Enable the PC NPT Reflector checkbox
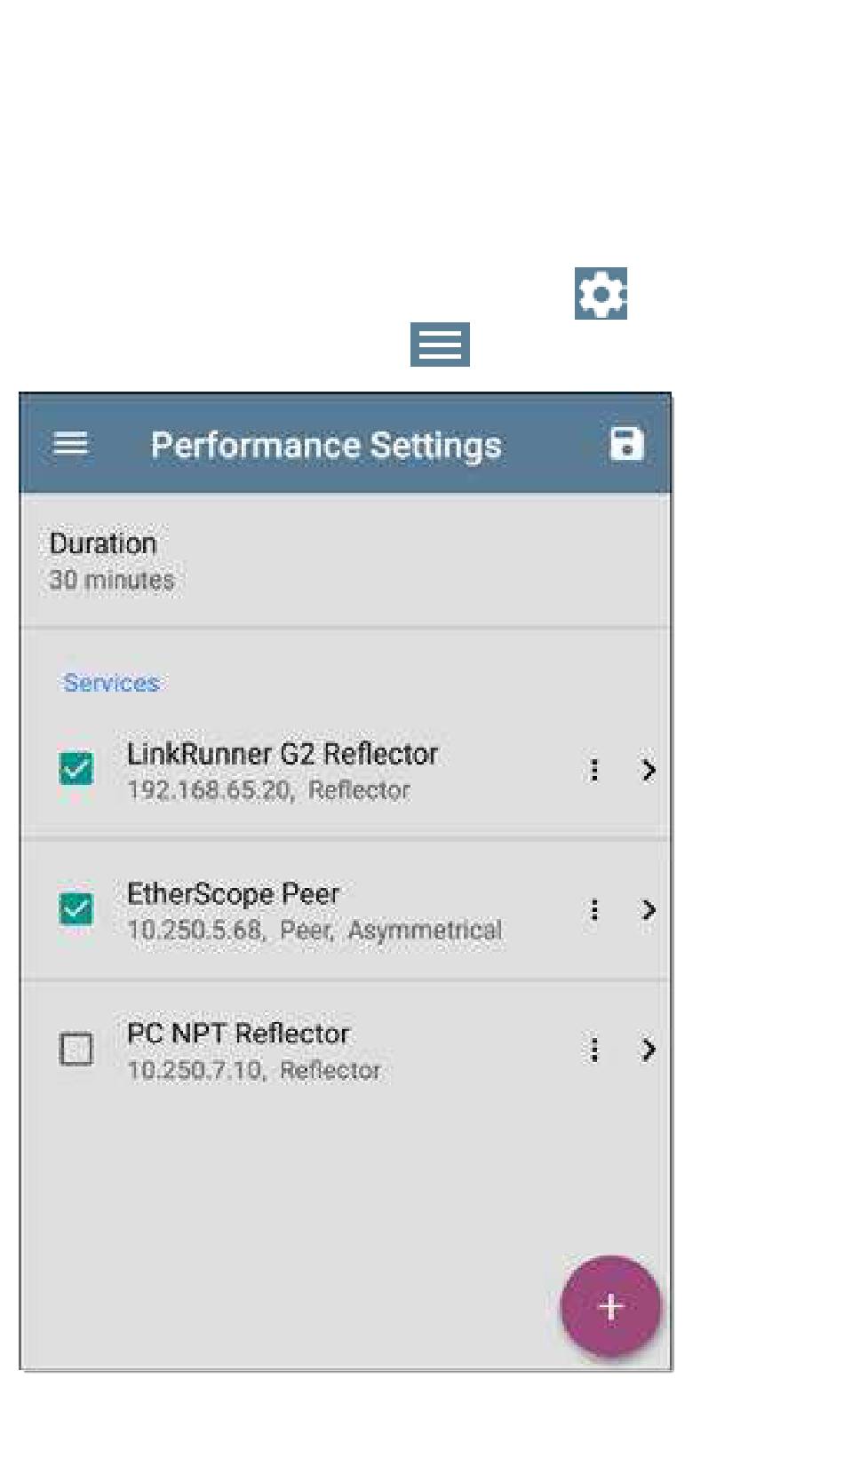The width and height of the screenshot is (844, 1458). pos(76,1049)
